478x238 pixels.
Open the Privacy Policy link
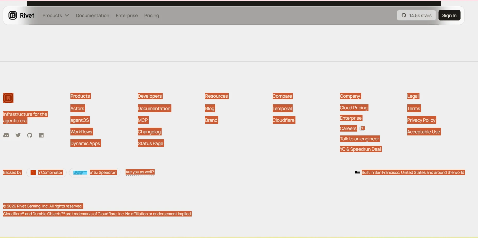422,120
